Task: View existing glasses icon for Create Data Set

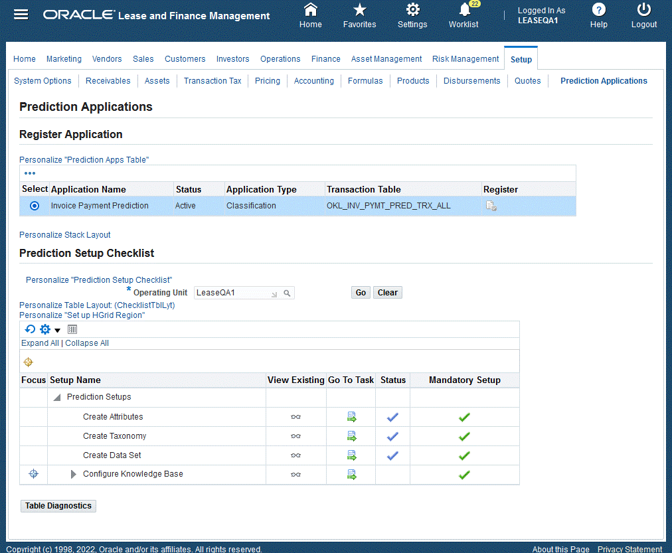Action: point(295,455)
